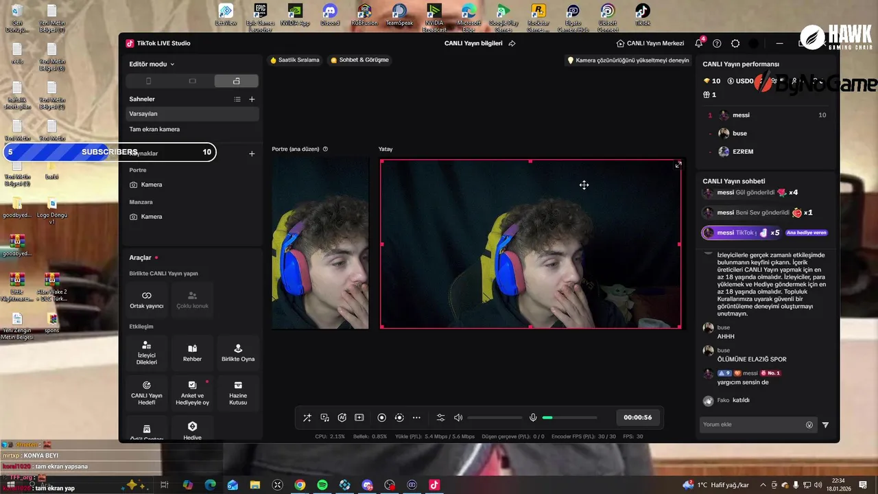Open the effects magic wand tool
878x494 pixels.
(x=307, y=417)
